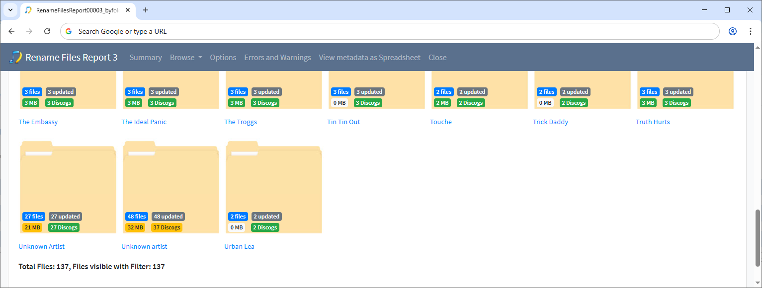Open the Chrome tab search dropdown arrow
The height and width of the screenshot is (288, 762).
tap(10, 10)
